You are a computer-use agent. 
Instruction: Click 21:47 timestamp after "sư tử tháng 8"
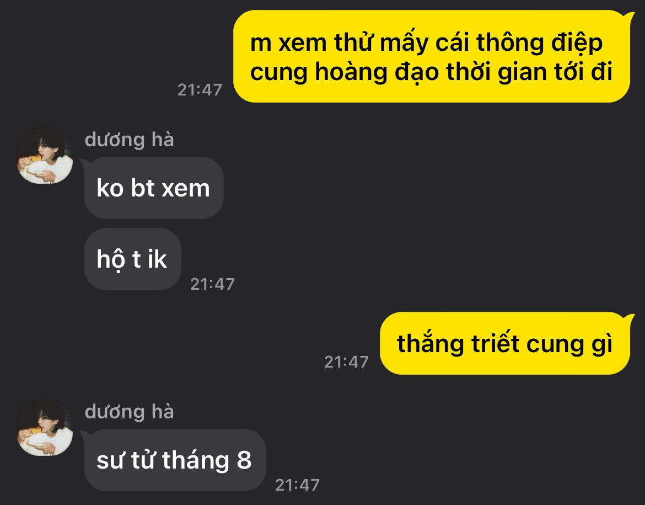click(297, 485)
